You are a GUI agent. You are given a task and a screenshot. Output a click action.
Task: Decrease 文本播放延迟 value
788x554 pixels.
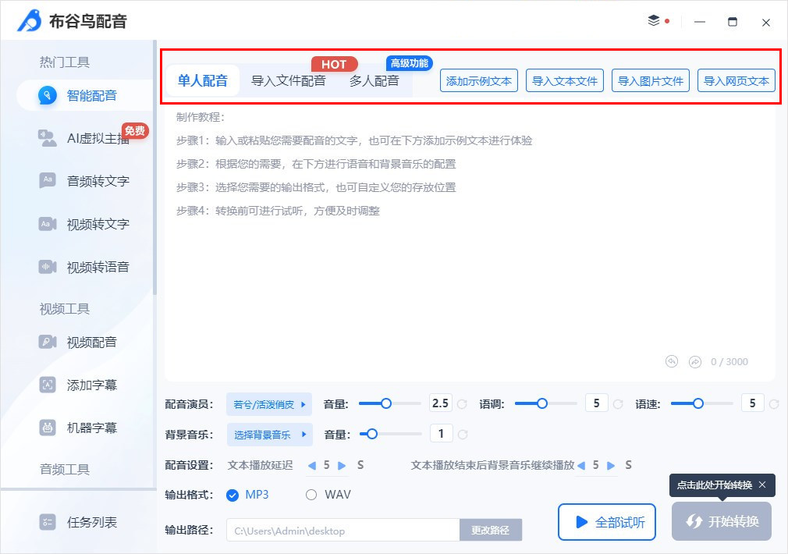click(x=312, y=466)
